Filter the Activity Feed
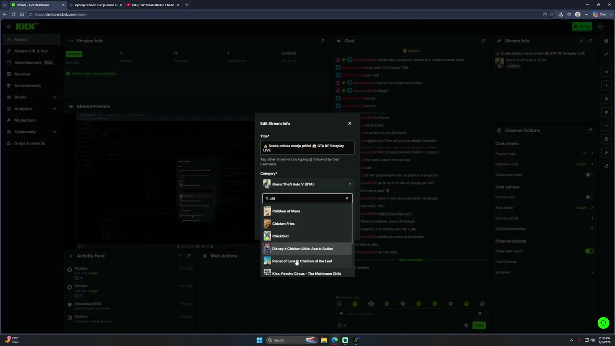615x346 pixels. (180, 256)
